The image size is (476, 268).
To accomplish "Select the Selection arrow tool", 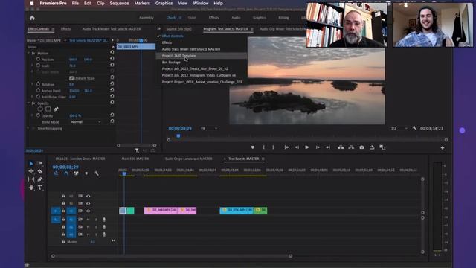I will click(31, 164).
